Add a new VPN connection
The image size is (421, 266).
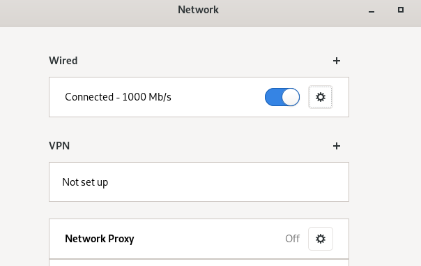click(337, 146)
